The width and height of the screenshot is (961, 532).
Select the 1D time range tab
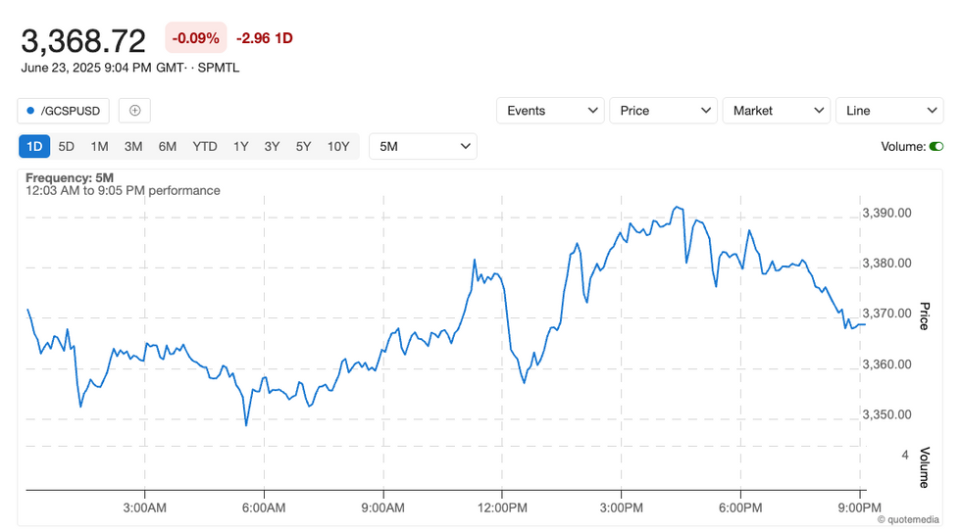pyautogui.click(x=34, y=147)
